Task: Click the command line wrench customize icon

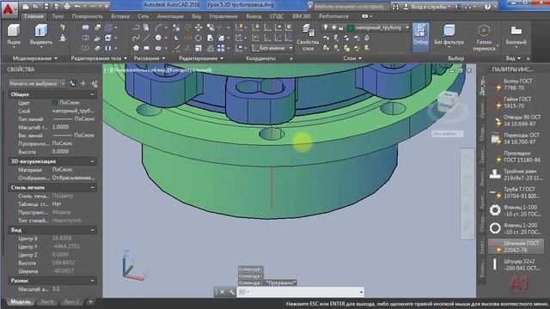Action: (231, 292)
